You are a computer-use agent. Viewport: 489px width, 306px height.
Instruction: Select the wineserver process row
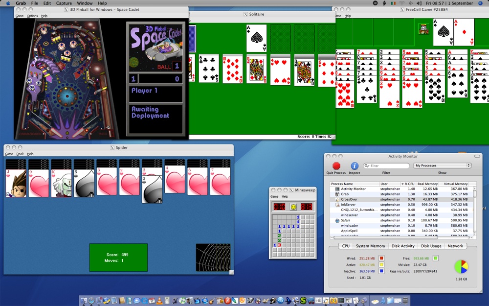(401, 215)
